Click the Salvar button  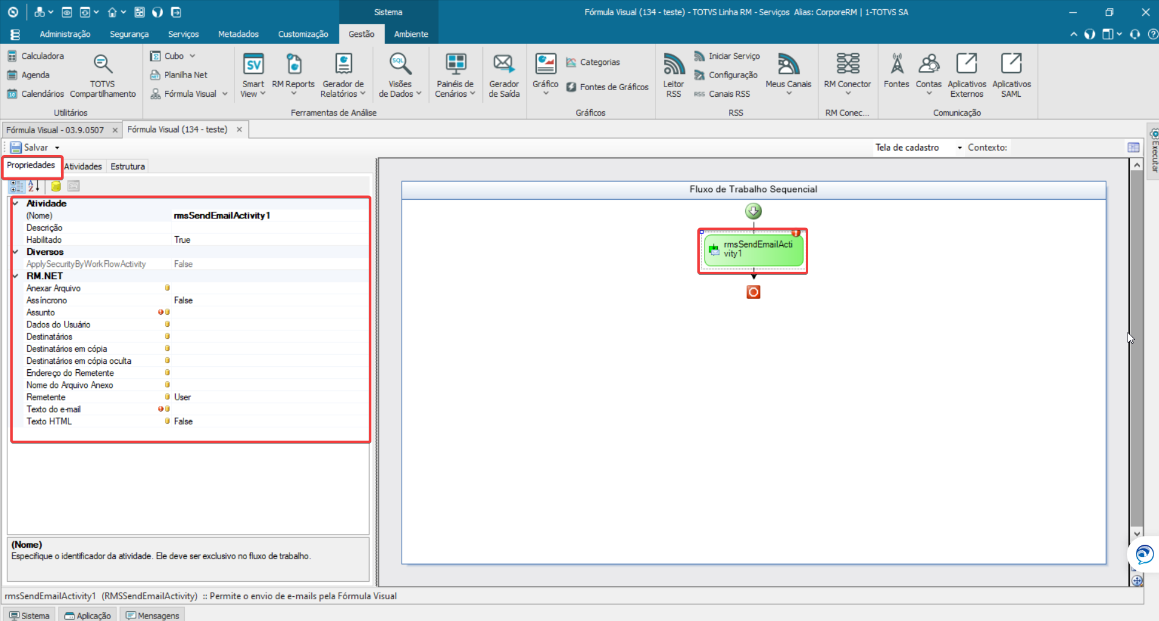point(29,148)
